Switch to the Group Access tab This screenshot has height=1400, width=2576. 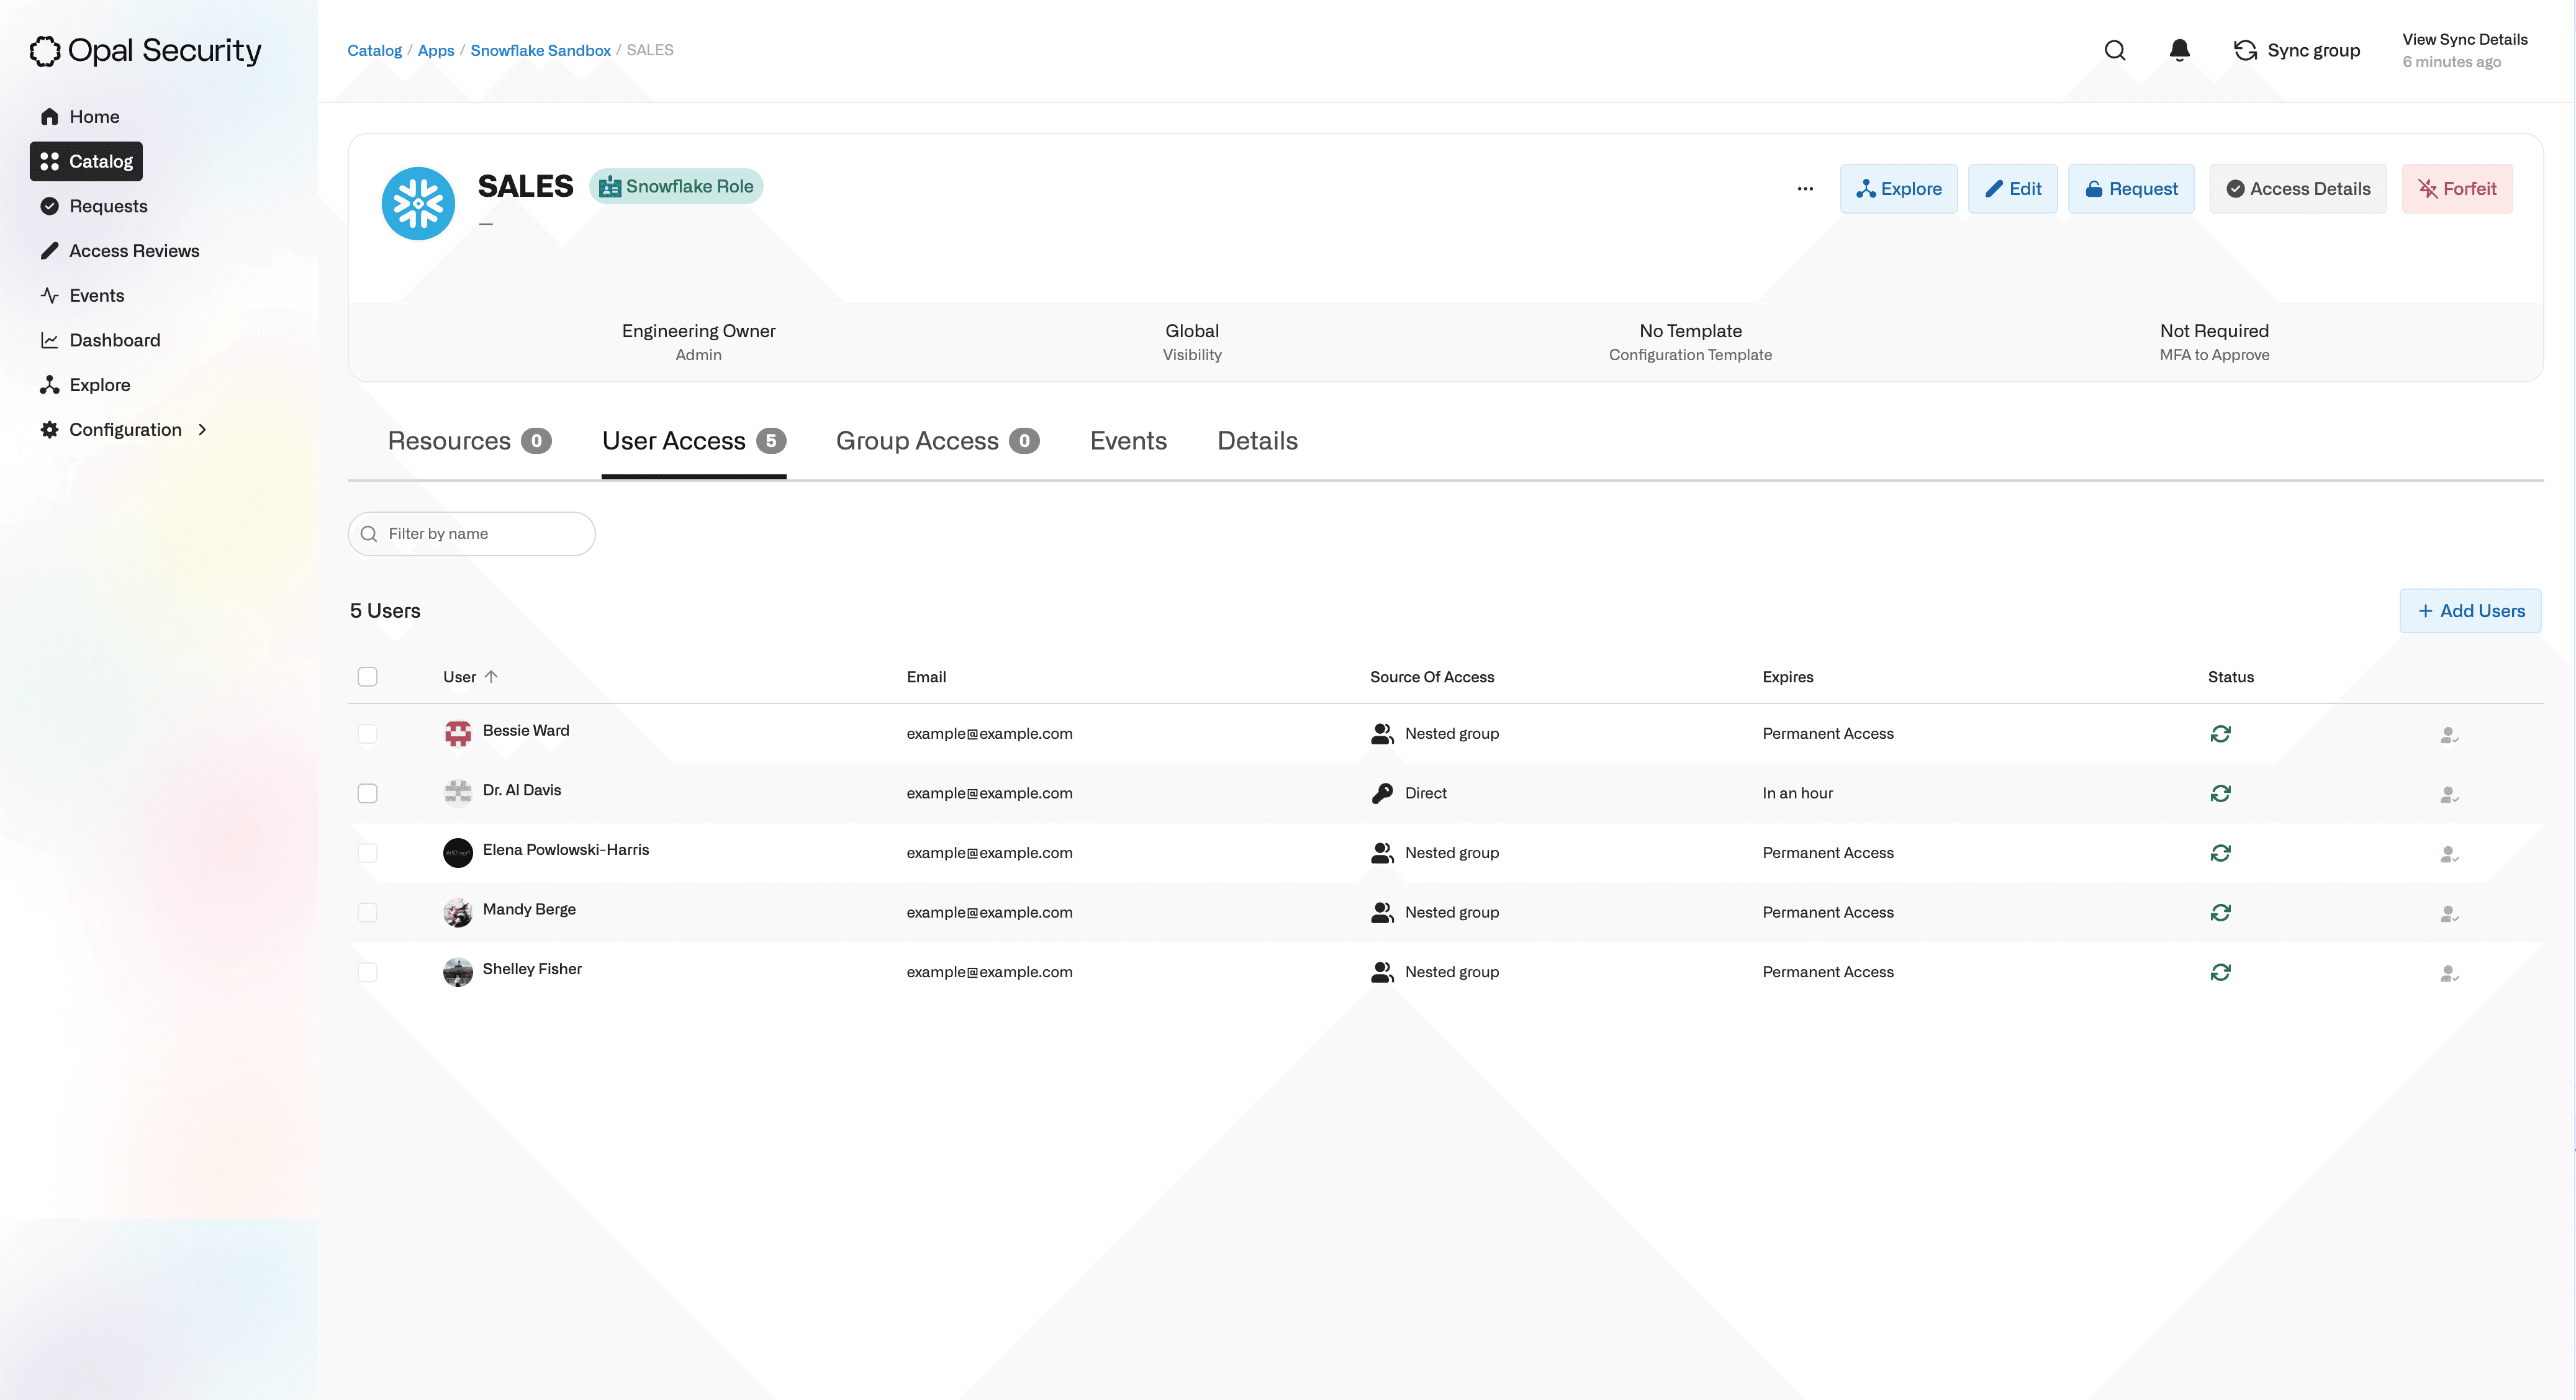tap(937, 441)
